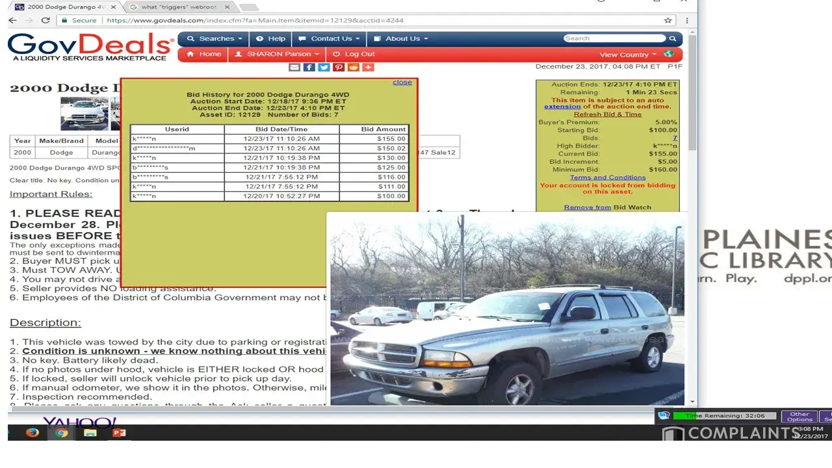Click the 'Description:' heading text

[45, 322]
